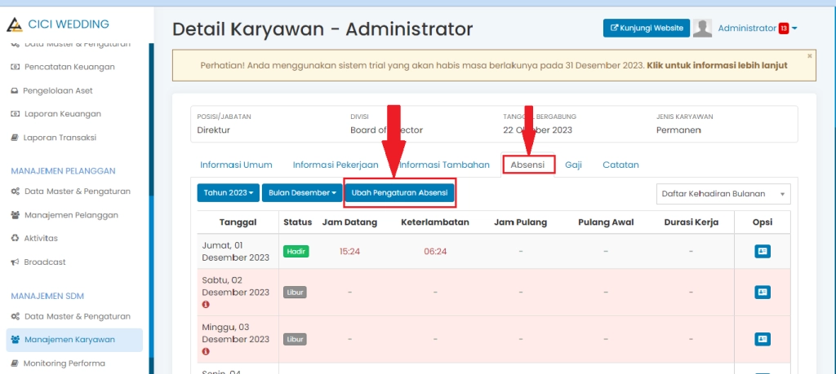Click the Kunjungi Website button
This screenshot has width=836, height=374.
(646, 29)
